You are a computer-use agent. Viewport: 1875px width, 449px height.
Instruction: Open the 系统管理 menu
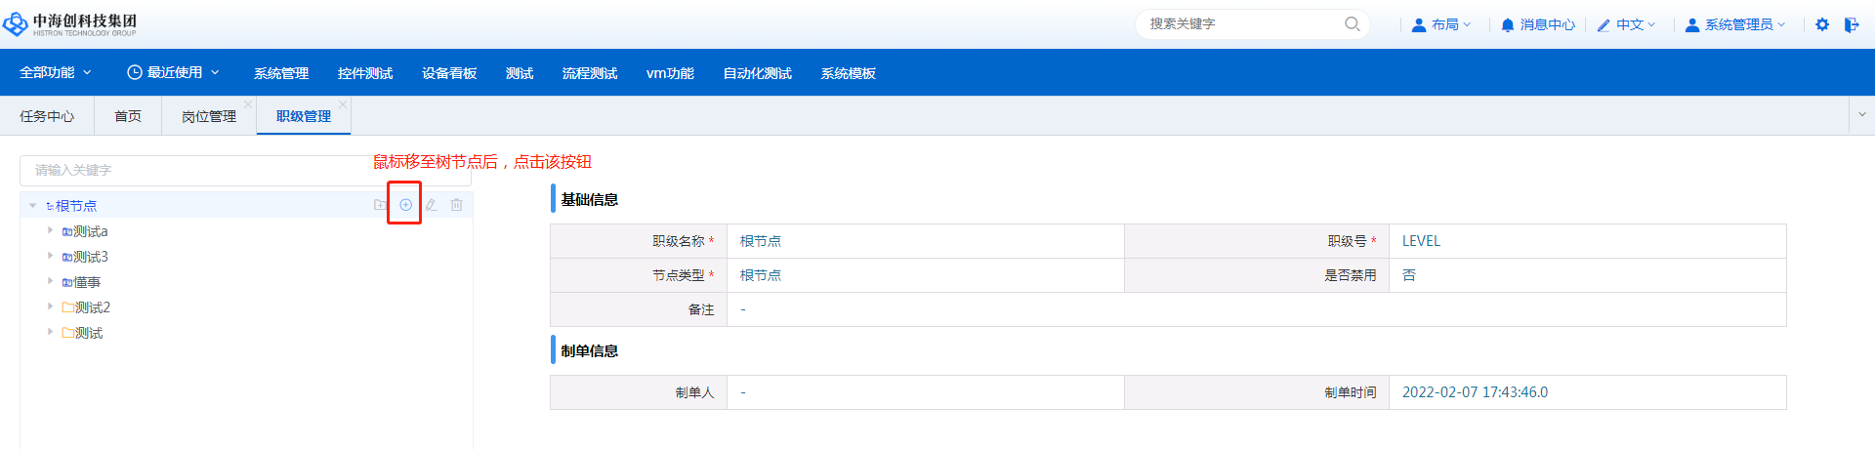281,73
